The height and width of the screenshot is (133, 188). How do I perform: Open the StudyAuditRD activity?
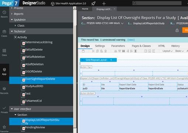pos(34,86)
